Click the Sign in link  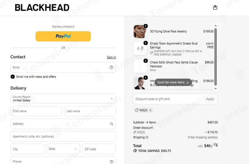111,57
